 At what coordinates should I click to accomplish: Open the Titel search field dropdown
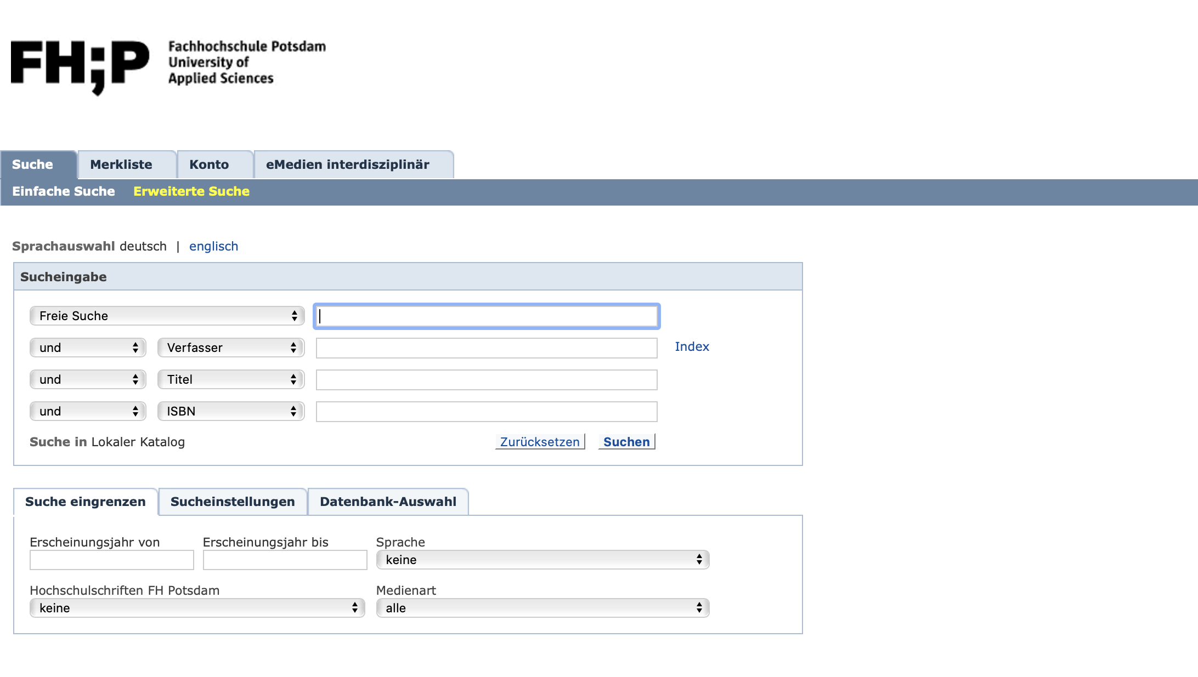coord(230,379)
